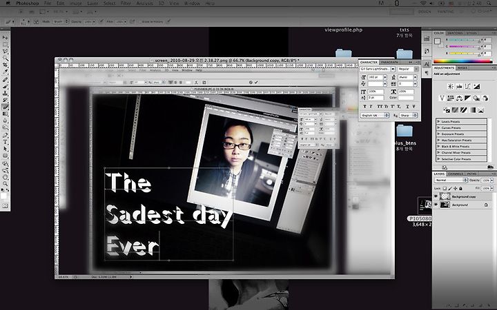The width and height of the screenshot is (497, 310).
Task: Select the Move tool in the toolbox
Action: click(6, 37)
